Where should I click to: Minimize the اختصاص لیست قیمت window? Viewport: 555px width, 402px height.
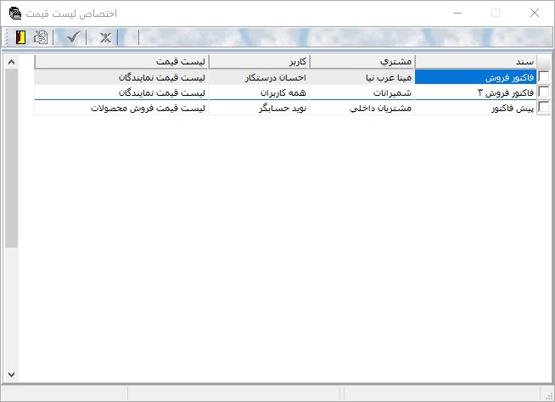pos(457,13)
